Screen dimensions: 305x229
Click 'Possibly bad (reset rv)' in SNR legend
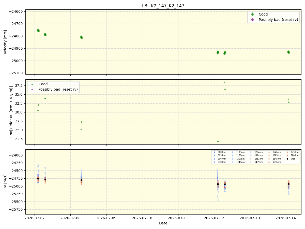pos(58,89)
